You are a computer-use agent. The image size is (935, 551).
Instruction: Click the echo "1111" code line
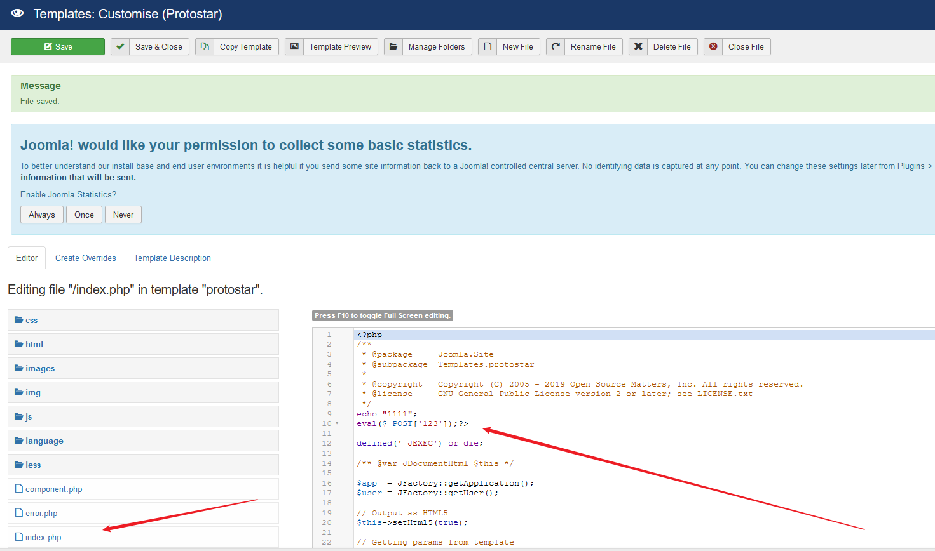click(x=386, y=414)
